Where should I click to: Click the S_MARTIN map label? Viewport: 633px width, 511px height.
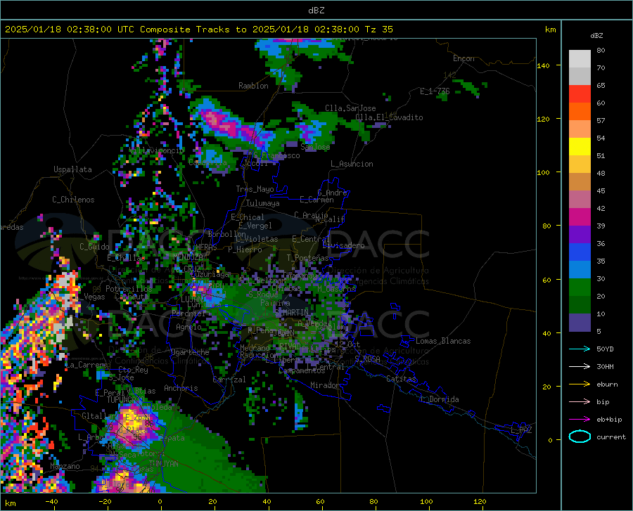tap(292, 312)
